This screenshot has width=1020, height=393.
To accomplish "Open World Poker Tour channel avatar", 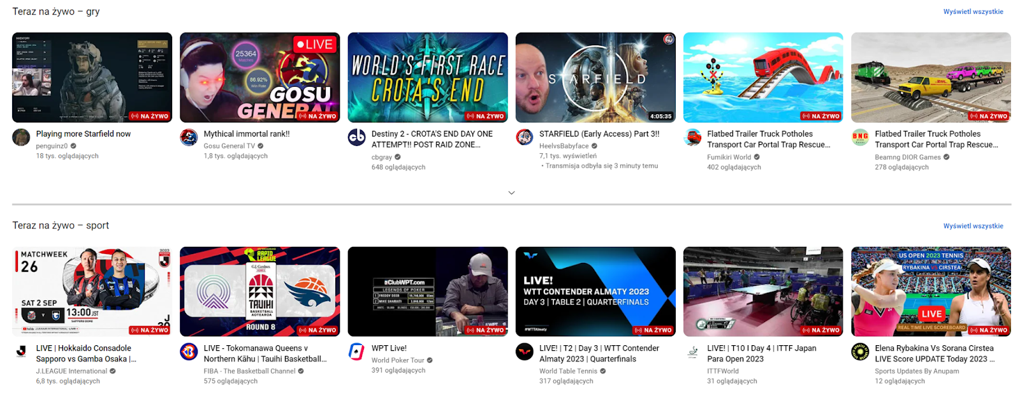I will click(356, 352).
